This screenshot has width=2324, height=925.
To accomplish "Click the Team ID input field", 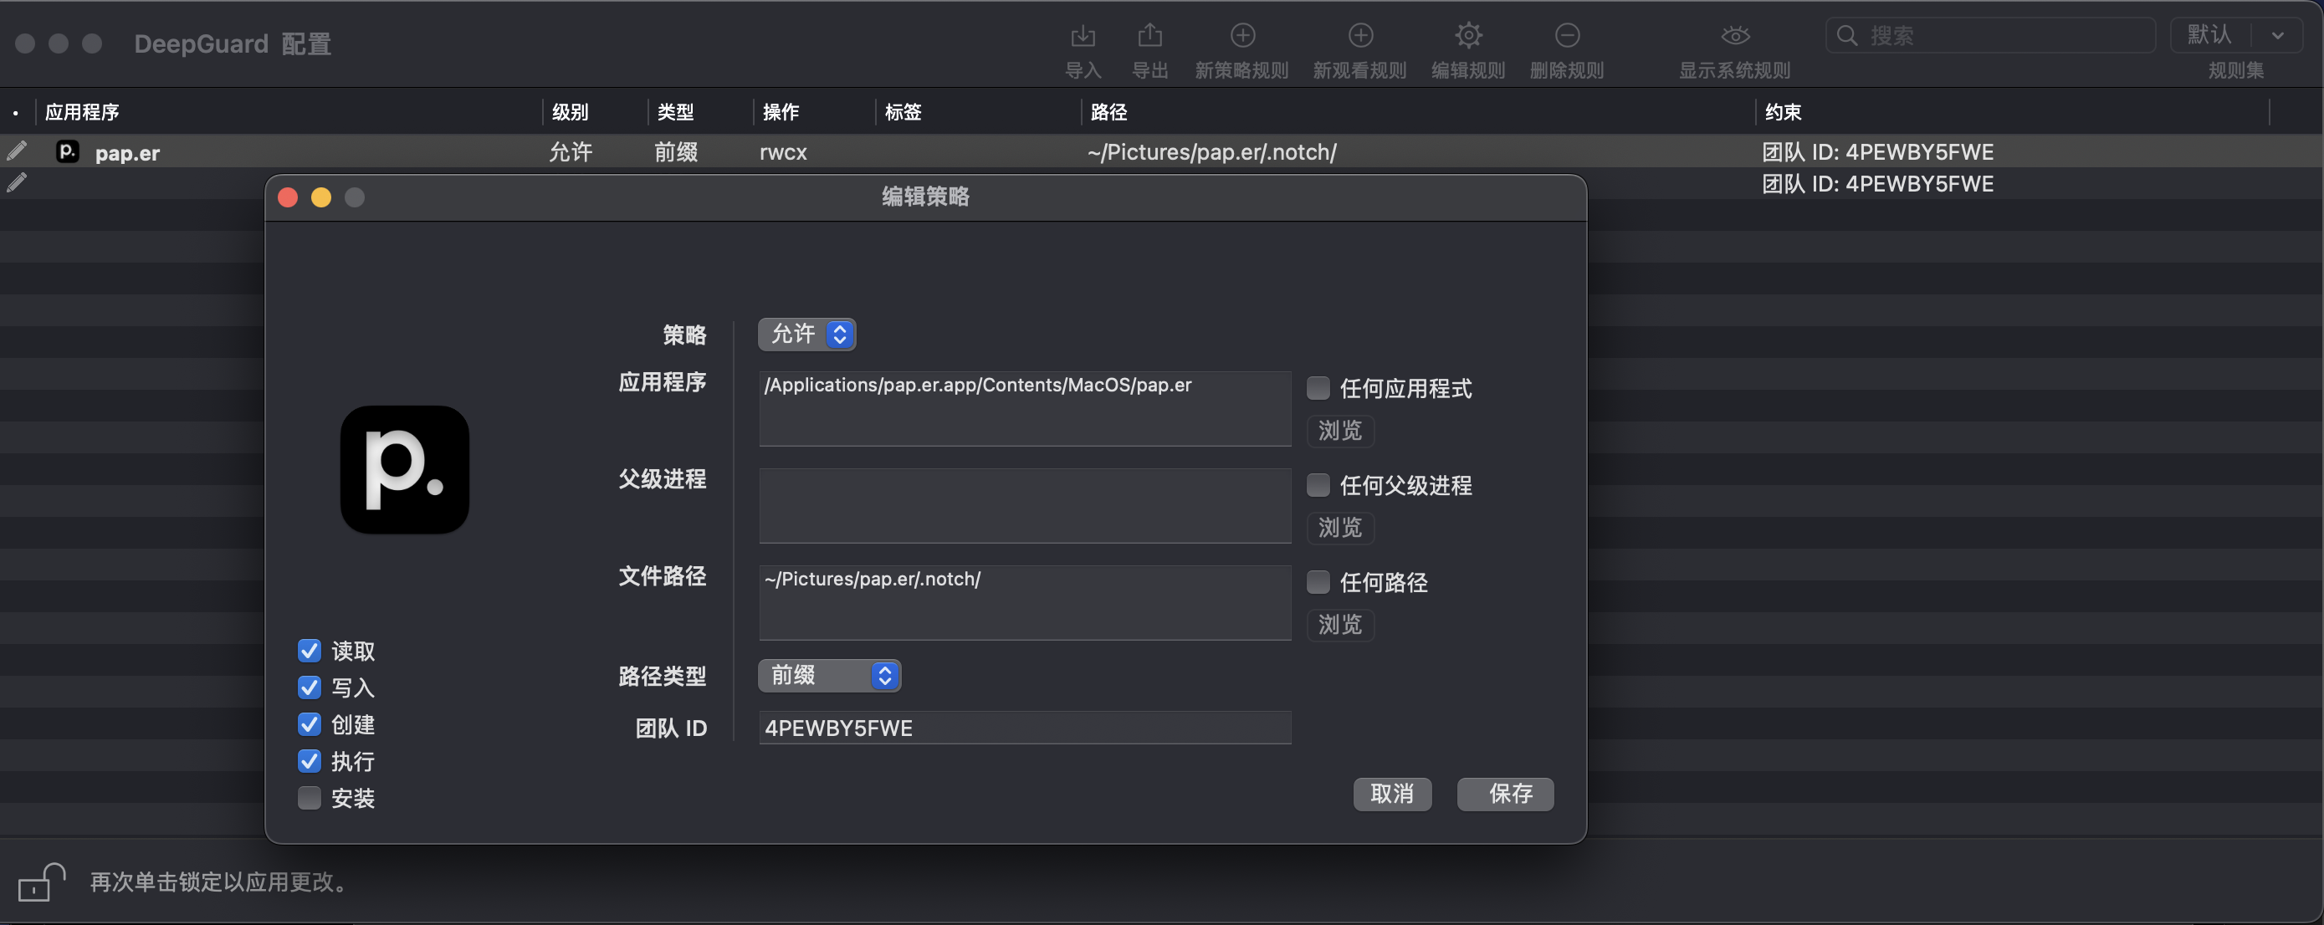I will click(x=1024, y=728).
